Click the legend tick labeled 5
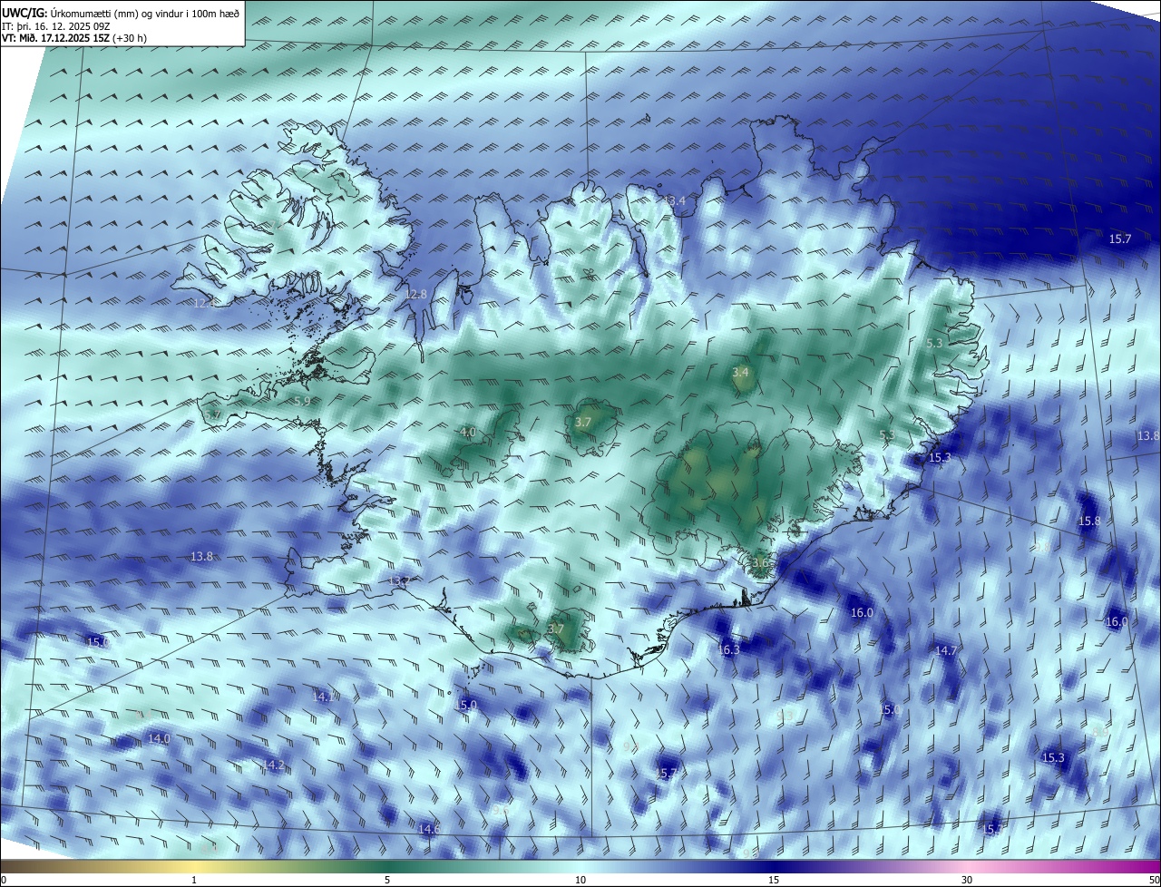The height and width of the screenshot is (887, 1161). point(387,880)
